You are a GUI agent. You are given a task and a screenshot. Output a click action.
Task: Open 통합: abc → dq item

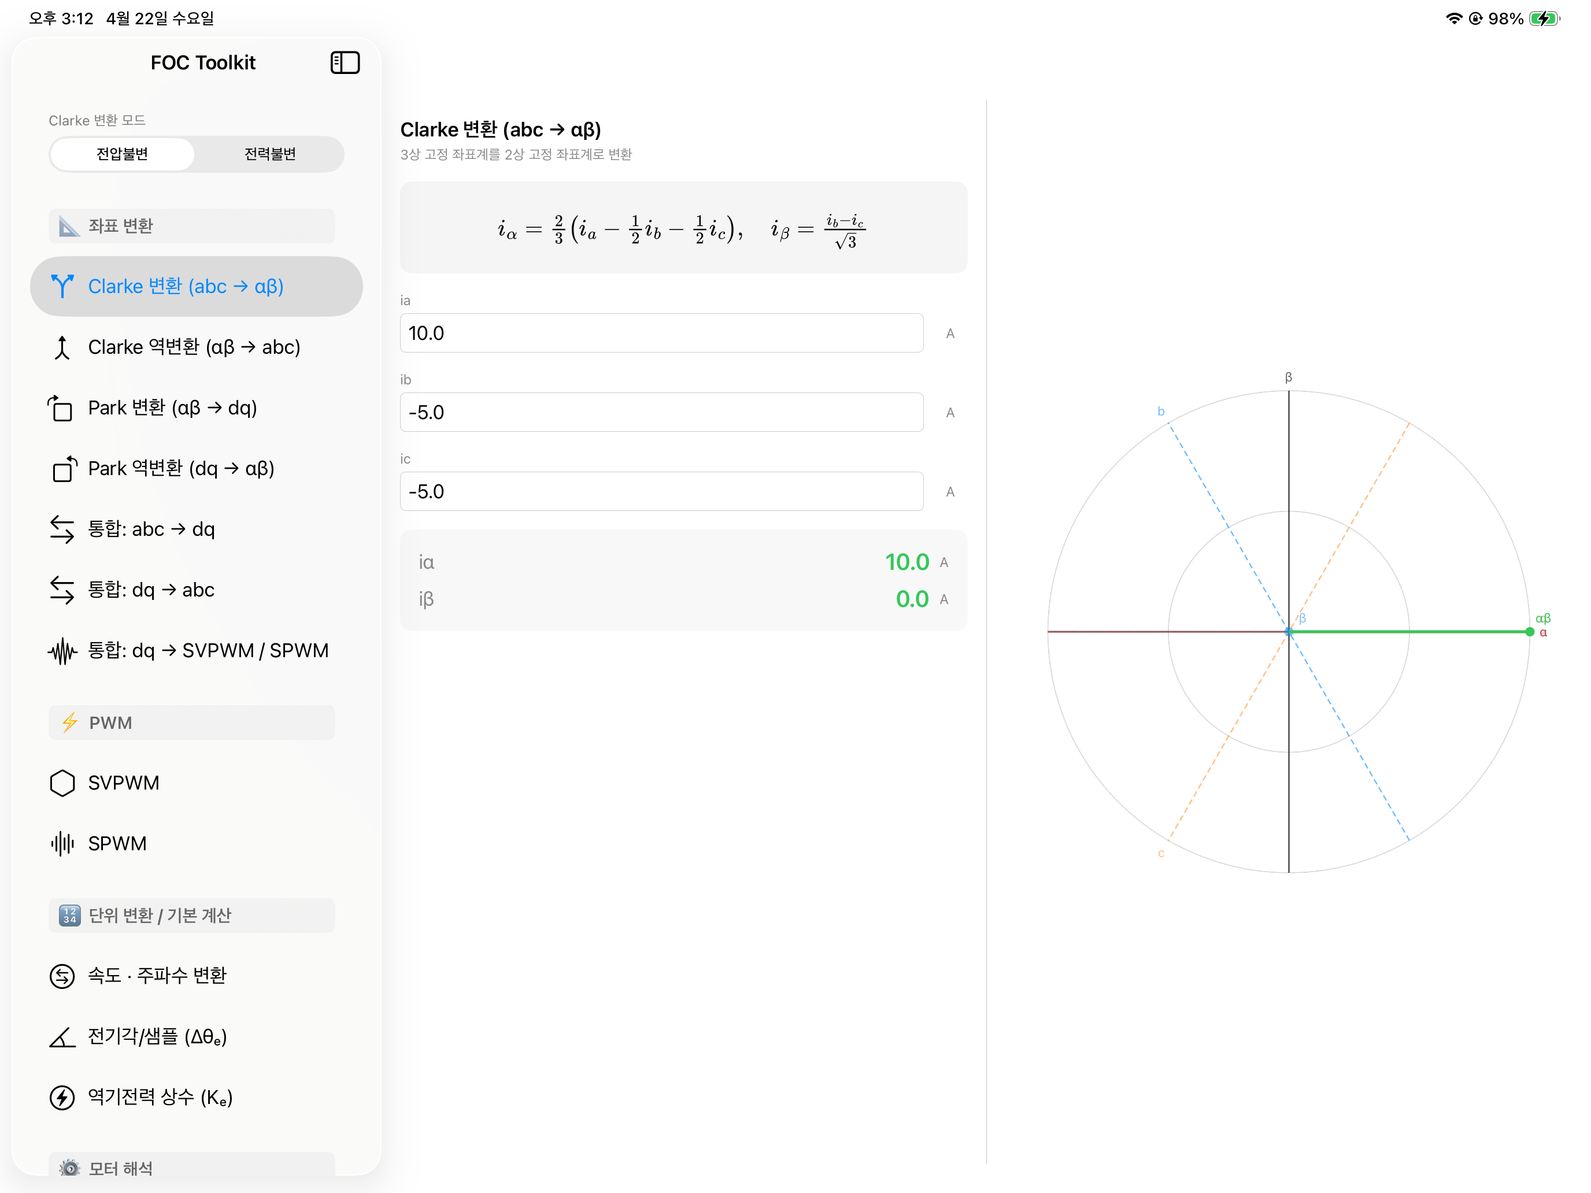point(197,529)
